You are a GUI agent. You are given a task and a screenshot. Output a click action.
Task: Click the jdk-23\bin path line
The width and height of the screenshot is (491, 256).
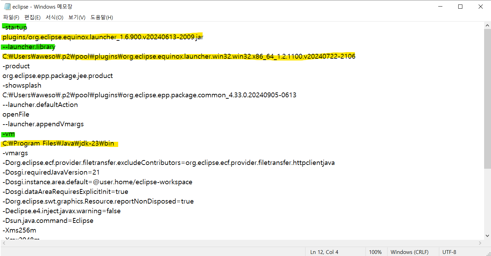point(58,144)
